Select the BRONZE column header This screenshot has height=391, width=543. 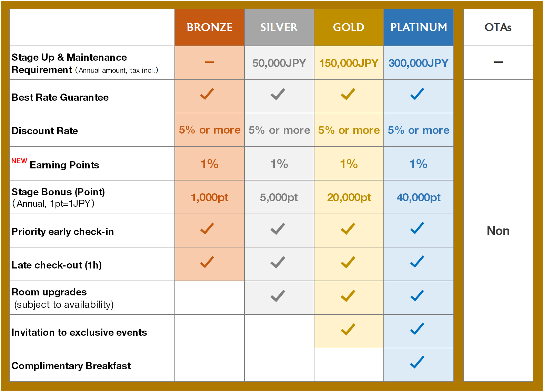click(x=210, y=27)
